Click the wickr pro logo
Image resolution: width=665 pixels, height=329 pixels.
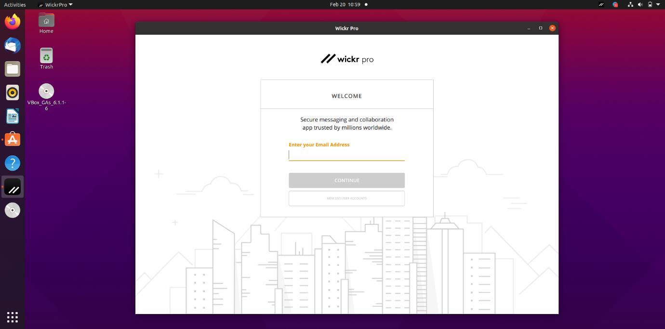(347, 59)
